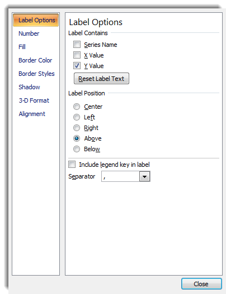Viewport: 226px width, 294px height.
Task: Open the 3-D Format section
Action: [34, 100]
